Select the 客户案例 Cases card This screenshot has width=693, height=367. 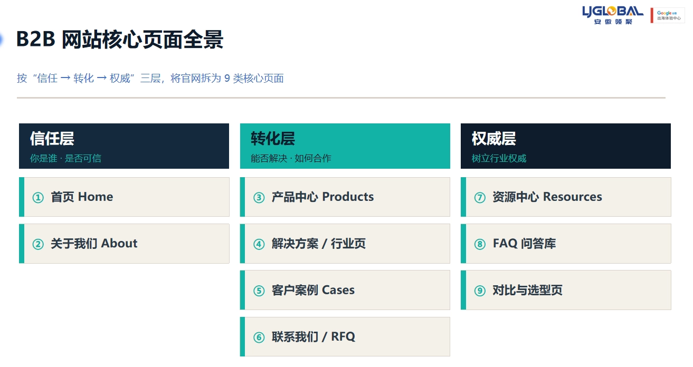[x=345, y=290]
